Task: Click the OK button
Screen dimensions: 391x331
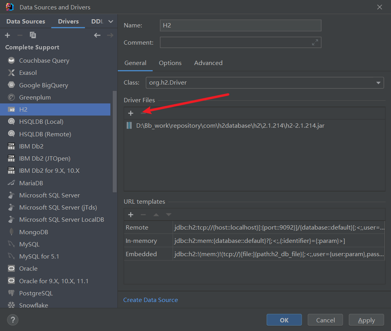Action: [x=284, y=320]
